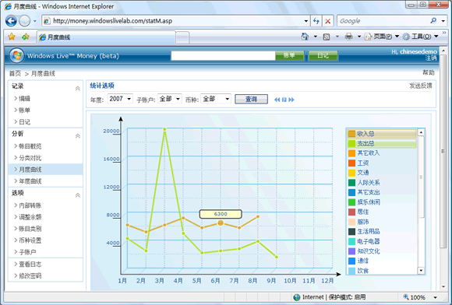Toggle 娱乐休闲 series in legend

click(x=364, y=202)
